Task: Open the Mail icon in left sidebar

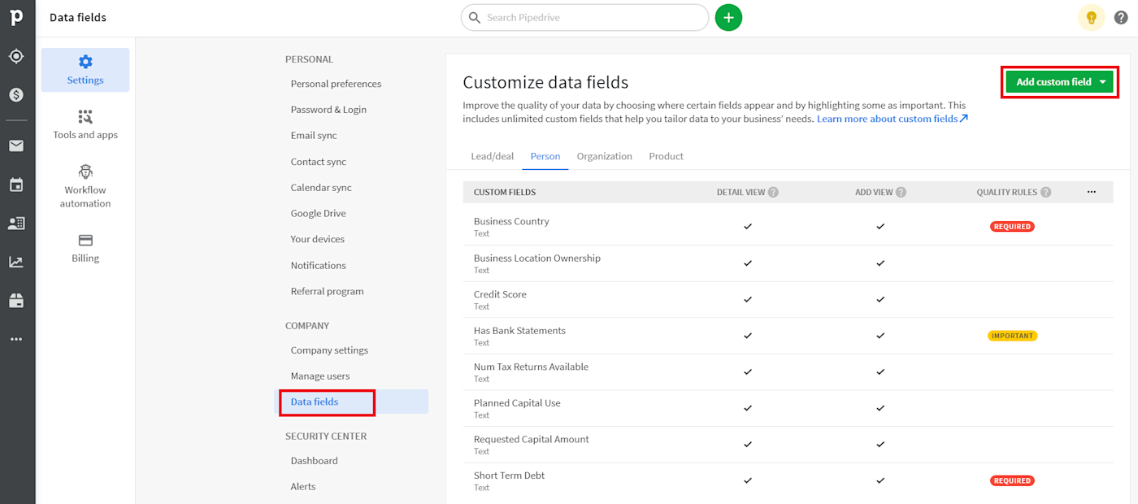Action: tap(16, 146)
